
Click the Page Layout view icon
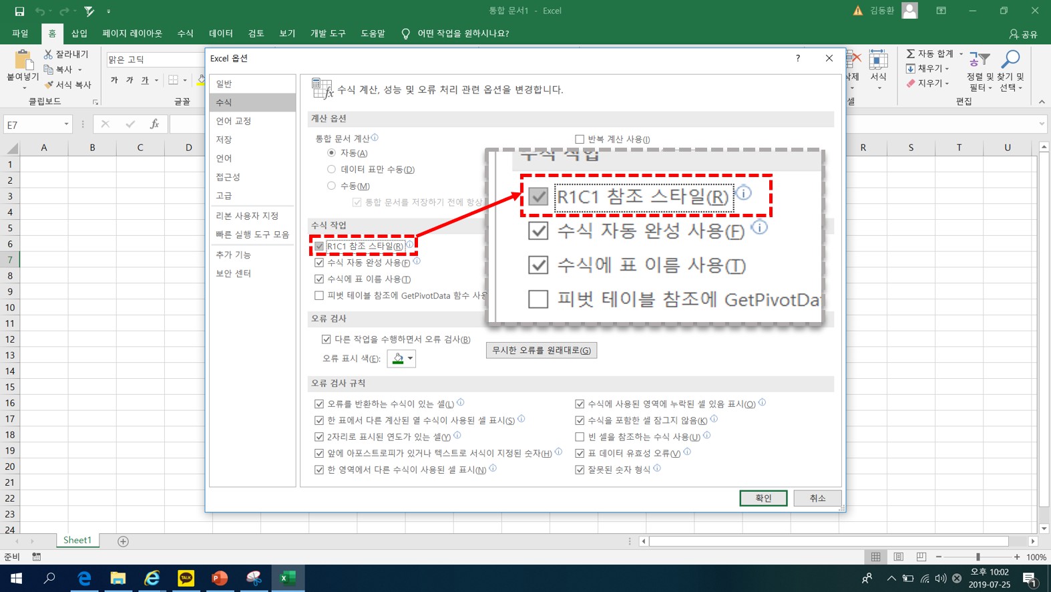[x=898, y=557]
